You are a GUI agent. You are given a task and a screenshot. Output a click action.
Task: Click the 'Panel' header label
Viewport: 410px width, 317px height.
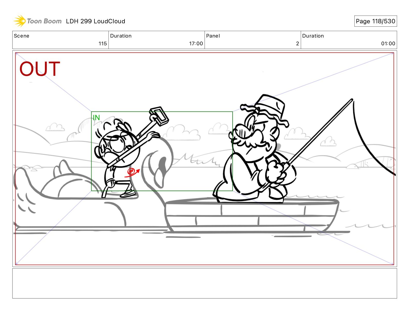pyautogui.click(x=213, y=36)
